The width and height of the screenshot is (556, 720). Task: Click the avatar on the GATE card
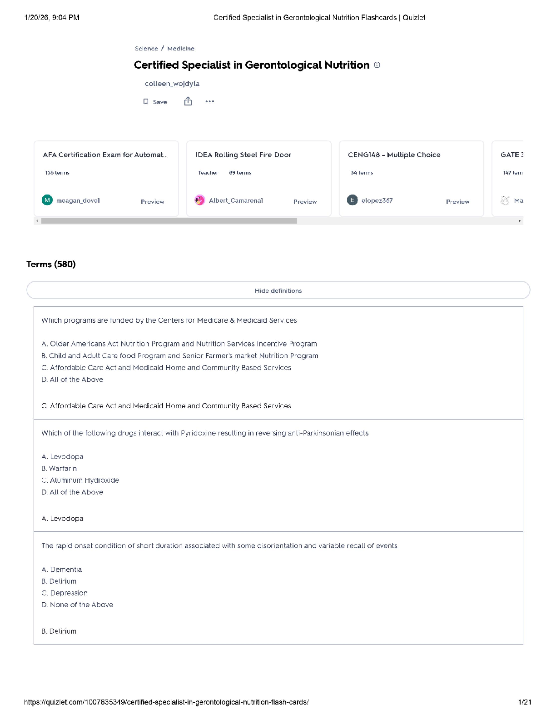[505, 200]
